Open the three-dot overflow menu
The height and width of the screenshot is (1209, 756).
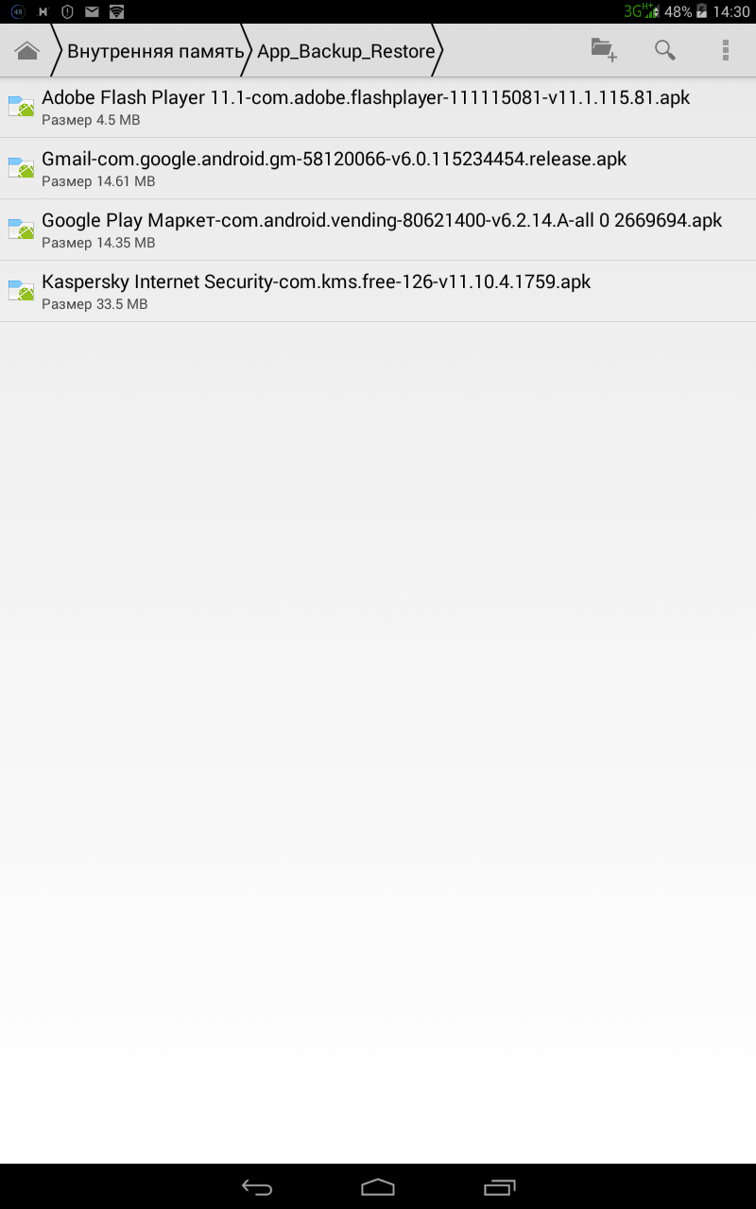[x=725, y=50]
